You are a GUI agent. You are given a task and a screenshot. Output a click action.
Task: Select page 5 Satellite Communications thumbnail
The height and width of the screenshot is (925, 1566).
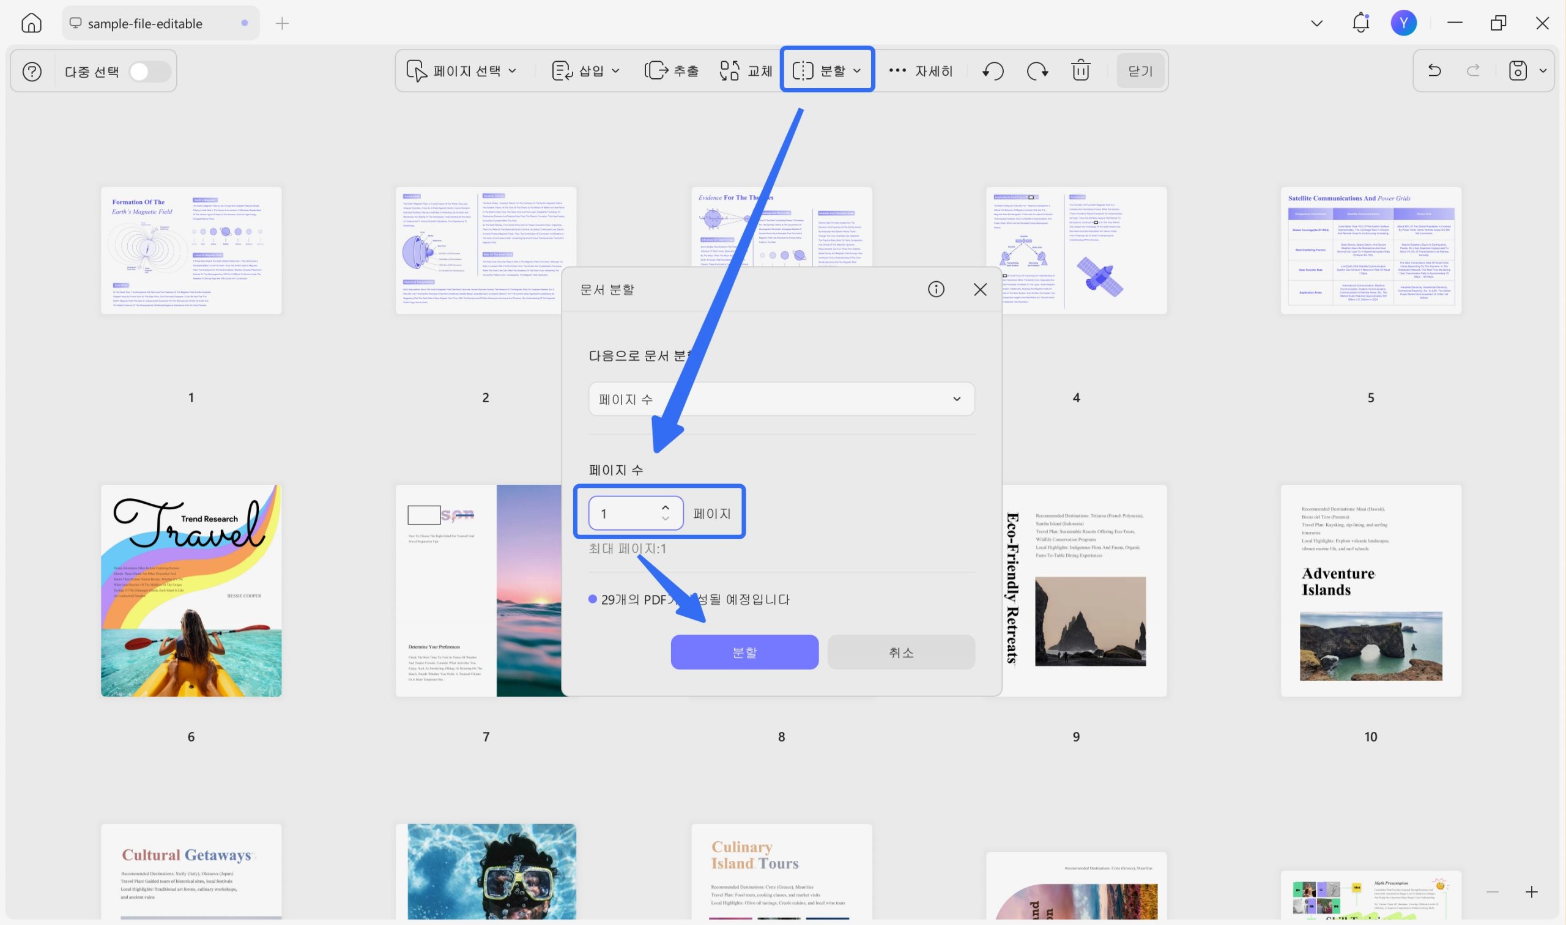click(1371, 250)
